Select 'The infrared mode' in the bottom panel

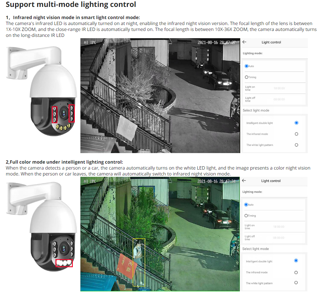[296, 272]
